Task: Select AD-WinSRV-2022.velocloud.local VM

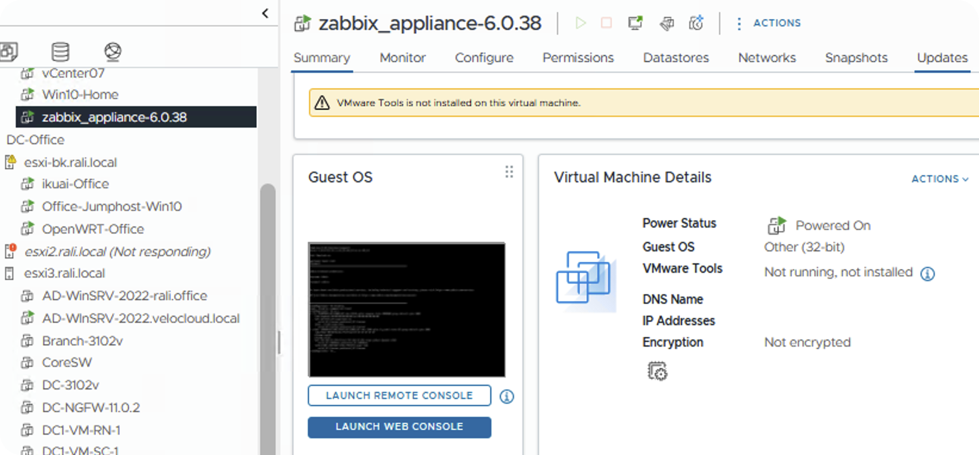Action: click(x=140, y=319)
